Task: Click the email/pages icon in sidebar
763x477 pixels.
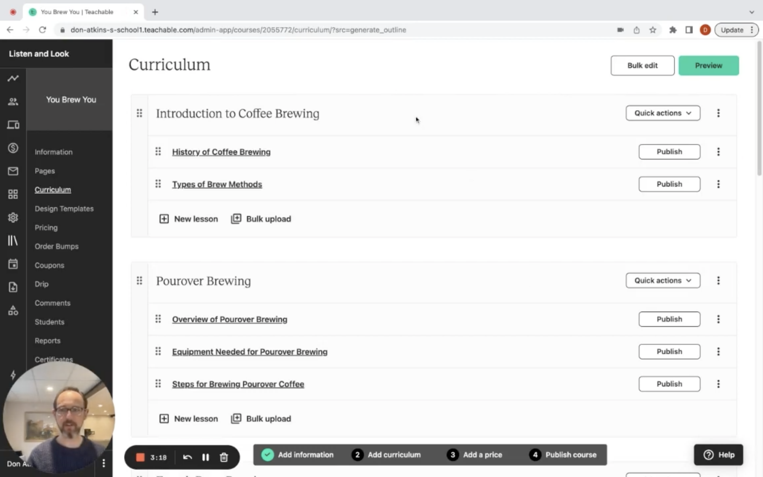Action: tap(13, 171)
